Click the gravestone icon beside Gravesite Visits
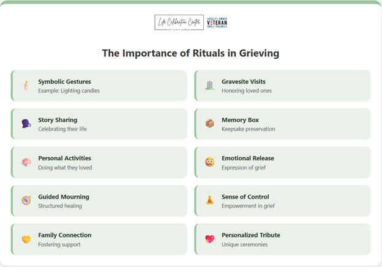 tap(209, 86)
